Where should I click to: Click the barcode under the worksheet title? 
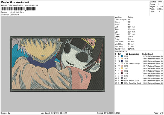(x=19, y=9)
